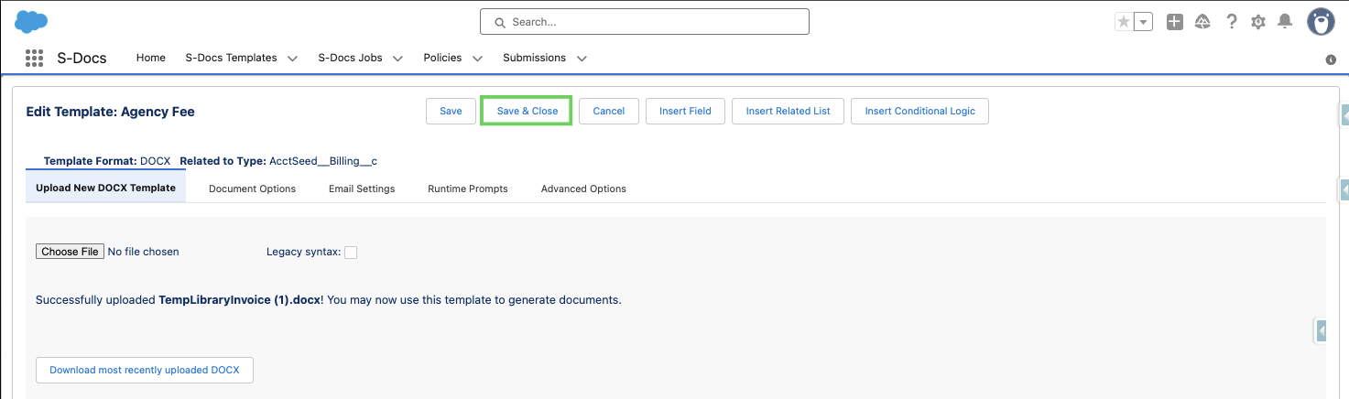Expand the Policies chevron menu
This screenshot has width=1349, height=399.
[477, 59]
